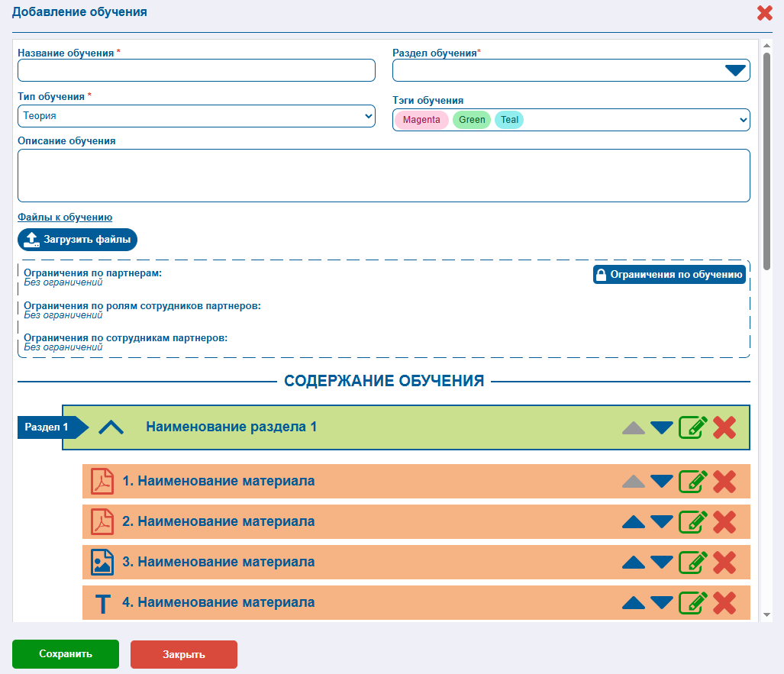Click 'Загрузить файлы' upload button
This screenshot has width=784, height=674.
(x=78, y=240)
